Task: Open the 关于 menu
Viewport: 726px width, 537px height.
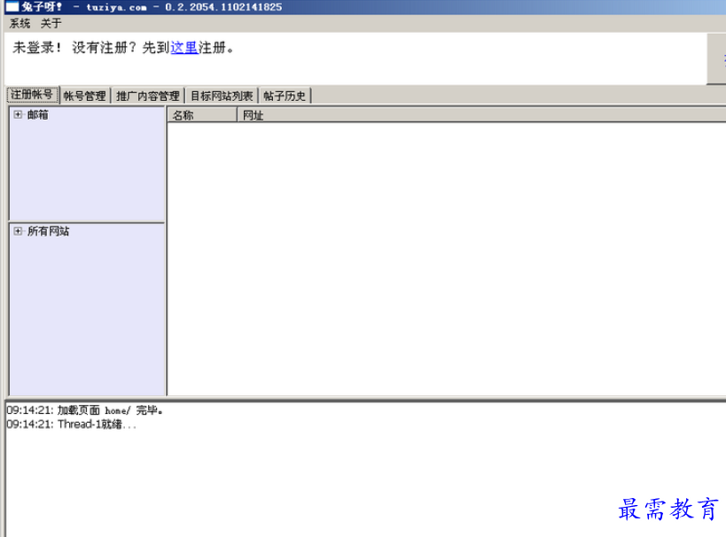Action: (51, 23)
